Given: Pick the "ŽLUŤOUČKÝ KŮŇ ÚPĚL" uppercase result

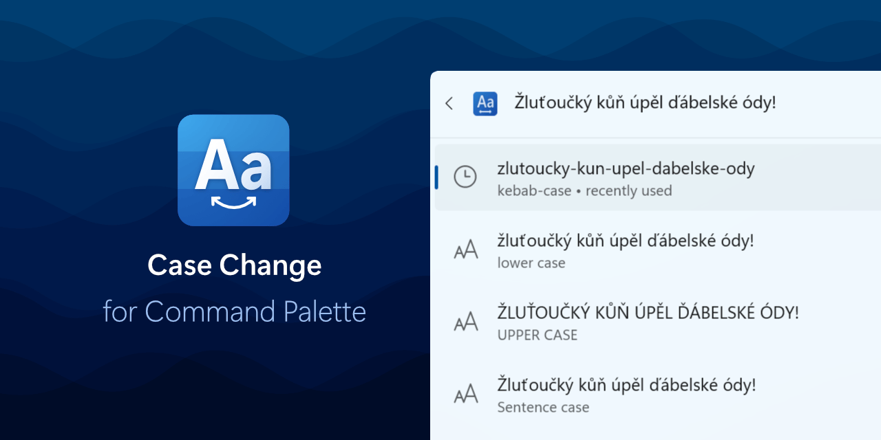Looking at the screenshot, I should (648, 312).
